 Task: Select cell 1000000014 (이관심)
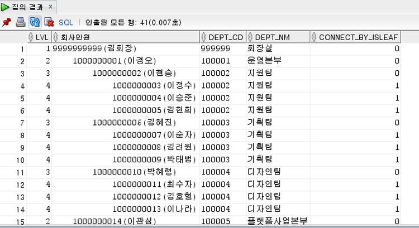tap(126, 221)
